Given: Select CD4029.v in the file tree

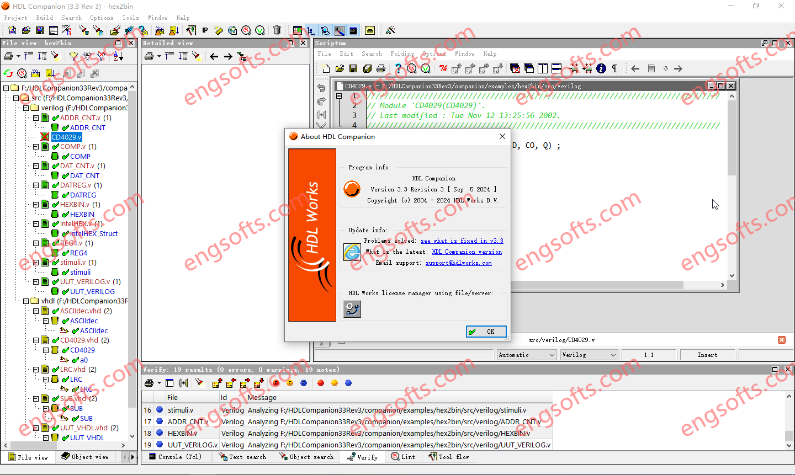Looking at the screenshot, I should (x=66, y=137).
